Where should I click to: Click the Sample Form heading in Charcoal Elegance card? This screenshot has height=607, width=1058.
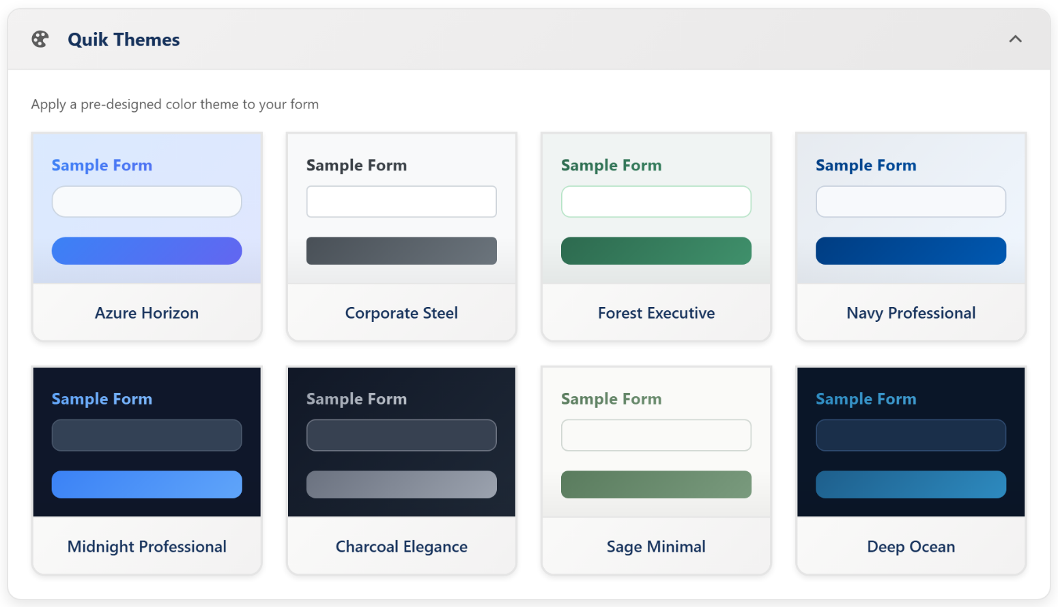click(356, 399)
